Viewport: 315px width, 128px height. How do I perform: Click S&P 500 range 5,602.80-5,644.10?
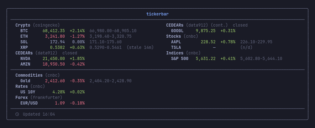pos(261,58)
